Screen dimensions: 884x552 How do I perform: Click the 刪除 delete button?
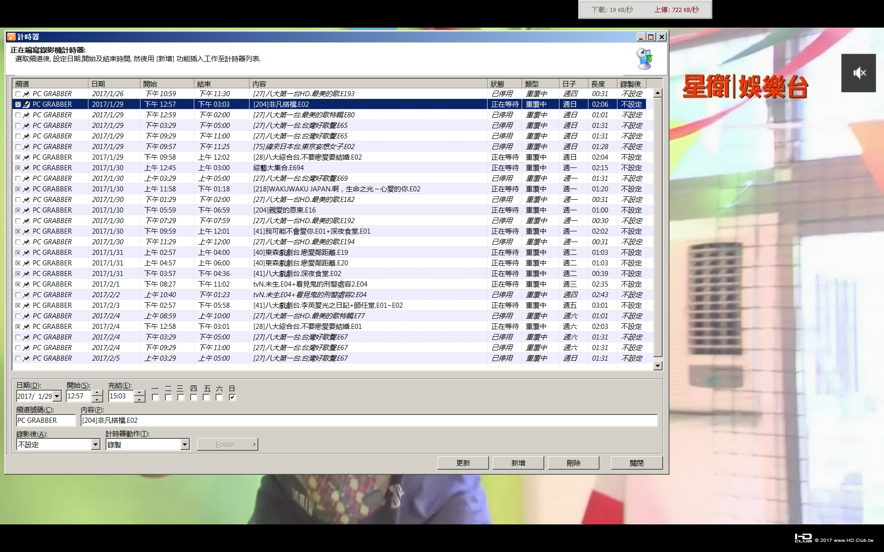click(573, 463)
